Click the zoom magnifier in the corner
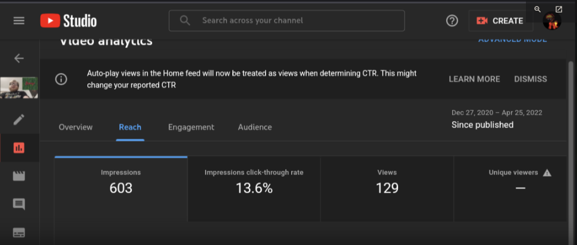Viewport: 577px width, 245px height. coord(537,9)
